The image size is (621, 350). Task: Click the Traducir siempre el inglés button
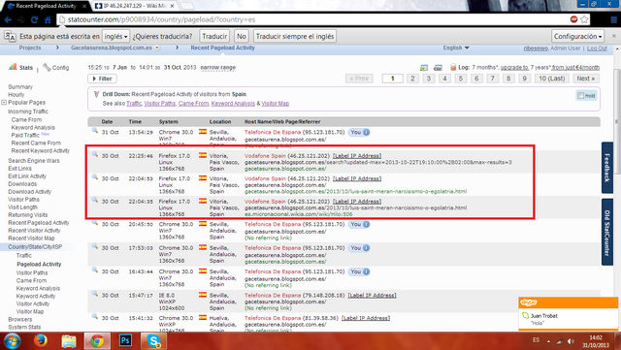point(295,37)
